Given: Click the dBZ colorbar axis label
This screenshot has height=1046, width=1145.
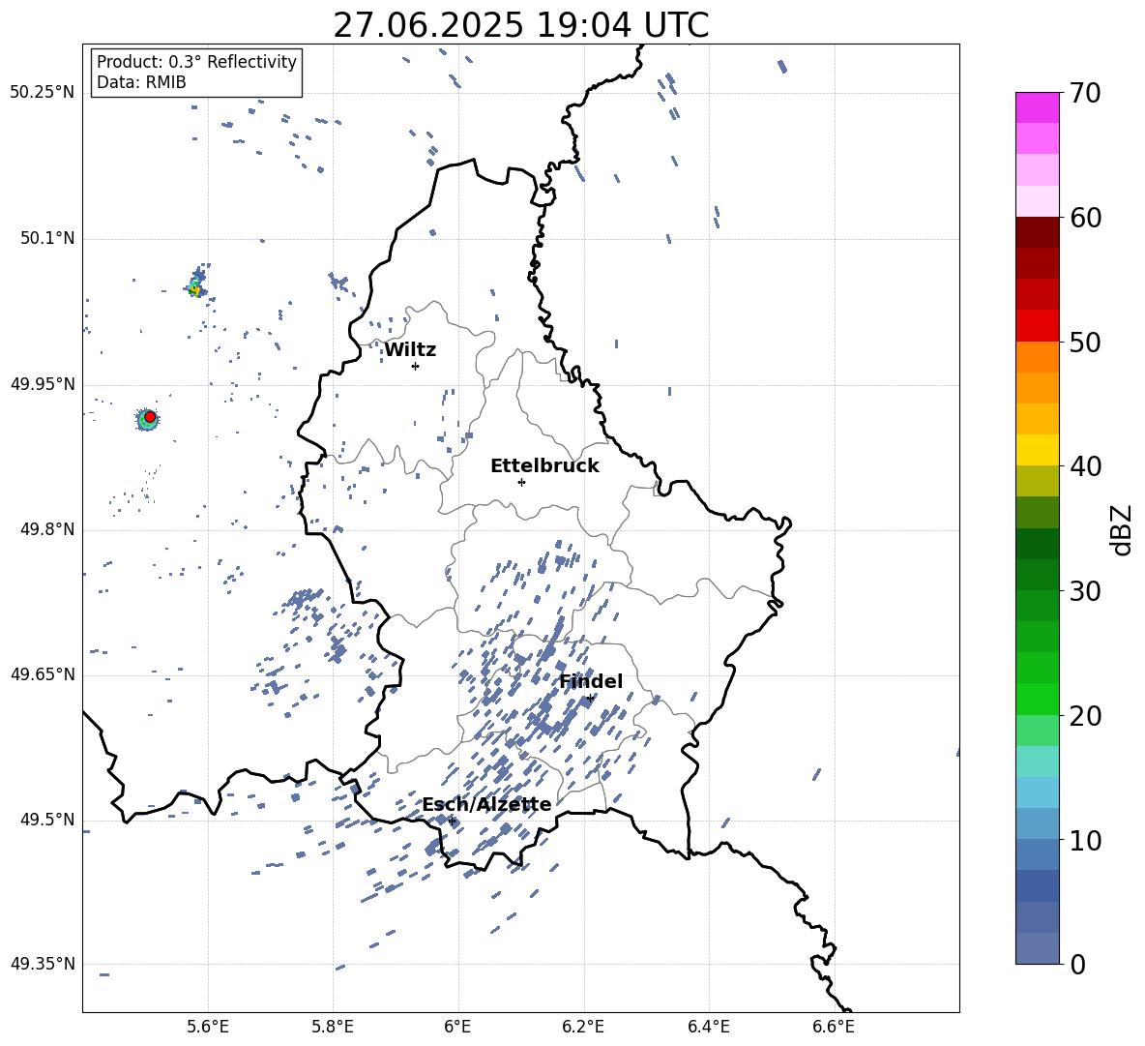Looking at the screenshot, I should (1123, 529).
